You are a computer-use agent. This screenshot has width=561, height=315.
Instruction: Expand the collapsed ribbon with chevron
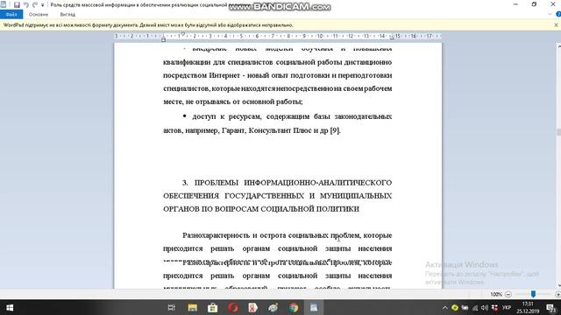pyautogui.click(x=550, y=14)
